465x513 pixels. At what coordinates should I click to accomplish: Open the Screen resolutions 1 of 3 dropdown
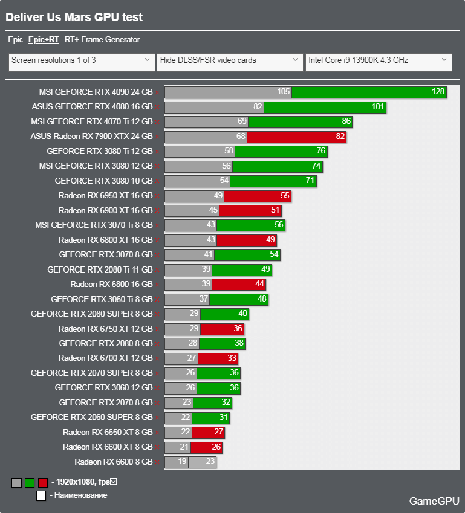coord(82,62)
